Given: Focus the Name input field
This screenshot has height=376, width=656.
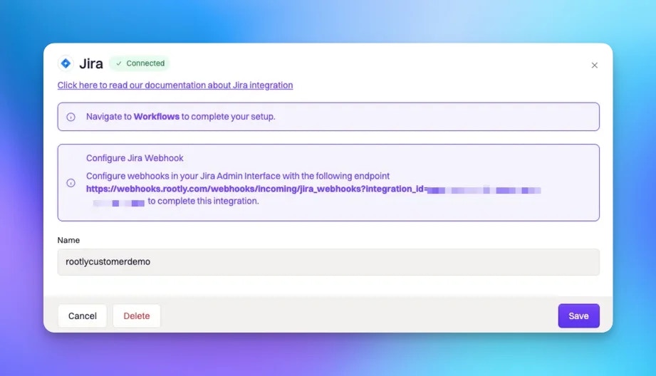Looking at the screenshot, I should click(328, 262).
